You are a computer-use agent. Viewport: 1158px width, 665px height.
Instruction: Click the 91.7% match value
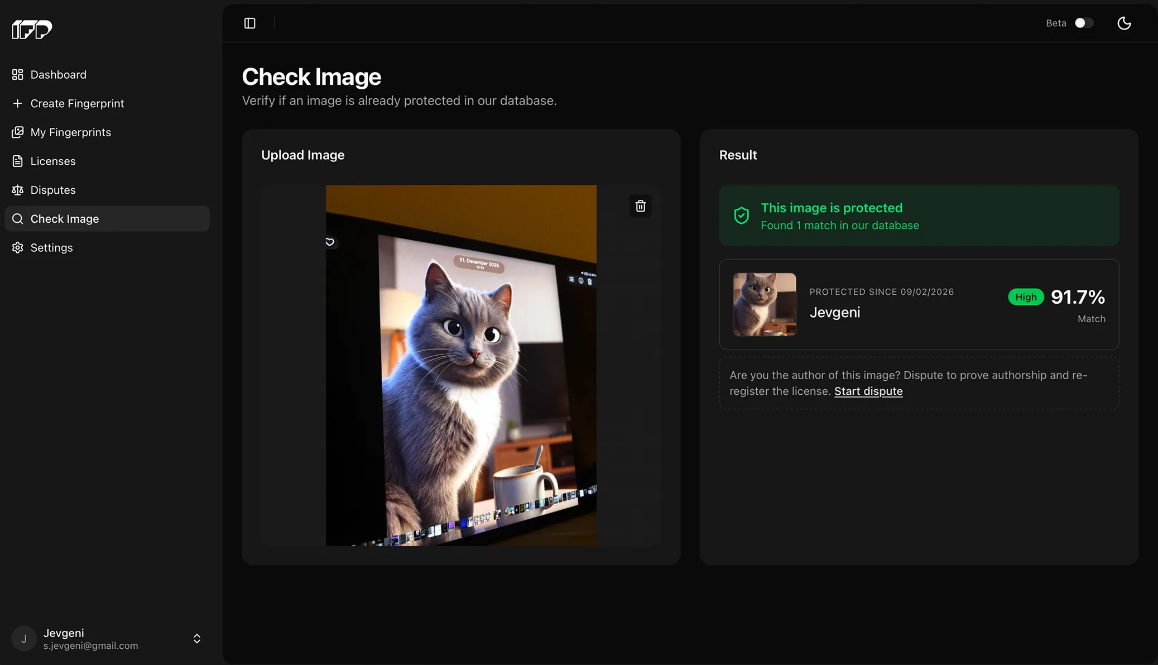pyautogui.click(x=1078, y=297)
